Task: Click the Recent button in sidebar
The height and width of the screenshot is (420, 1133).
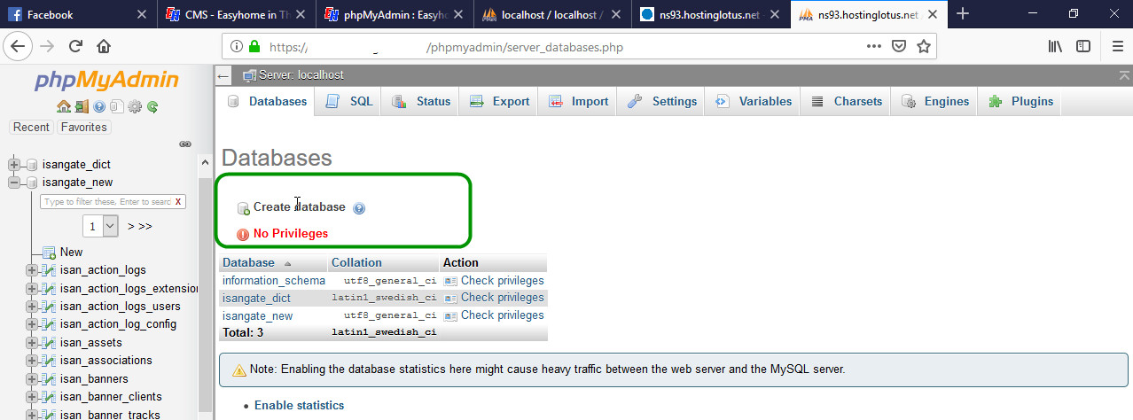Action: click(x=31, y=128)
